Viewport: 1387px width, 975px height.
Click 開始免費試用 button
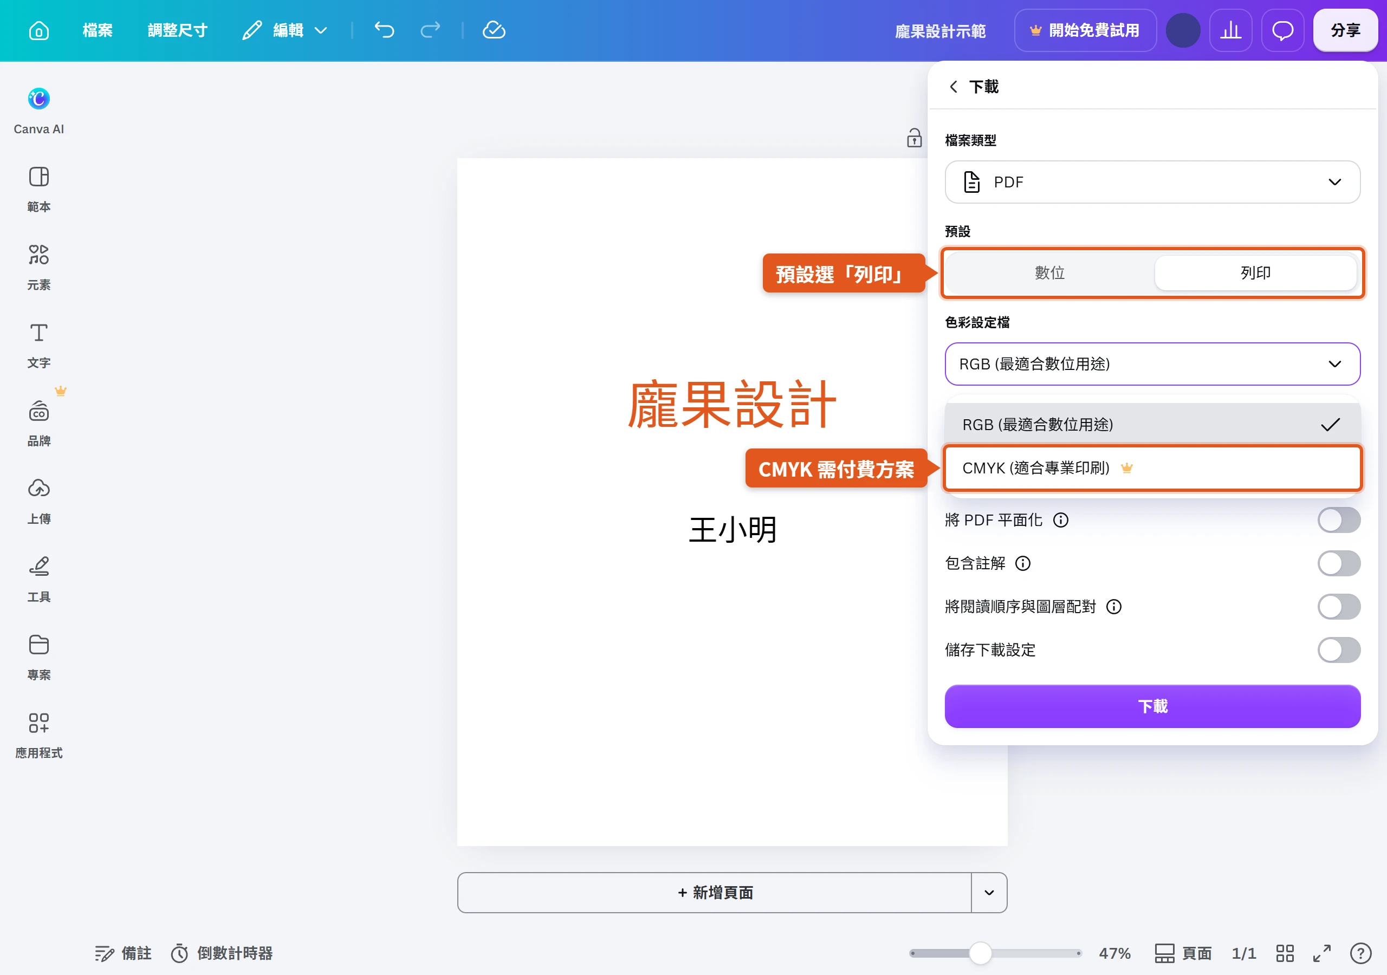click(1085, 30)
